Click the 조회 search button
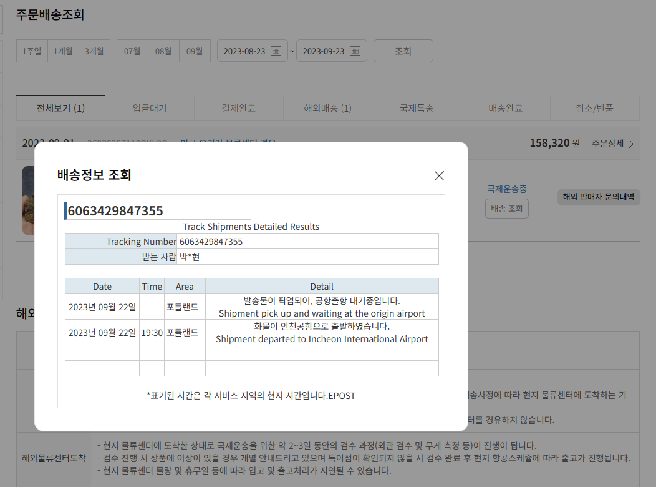656x487 pixels. [x=403, y=51]
